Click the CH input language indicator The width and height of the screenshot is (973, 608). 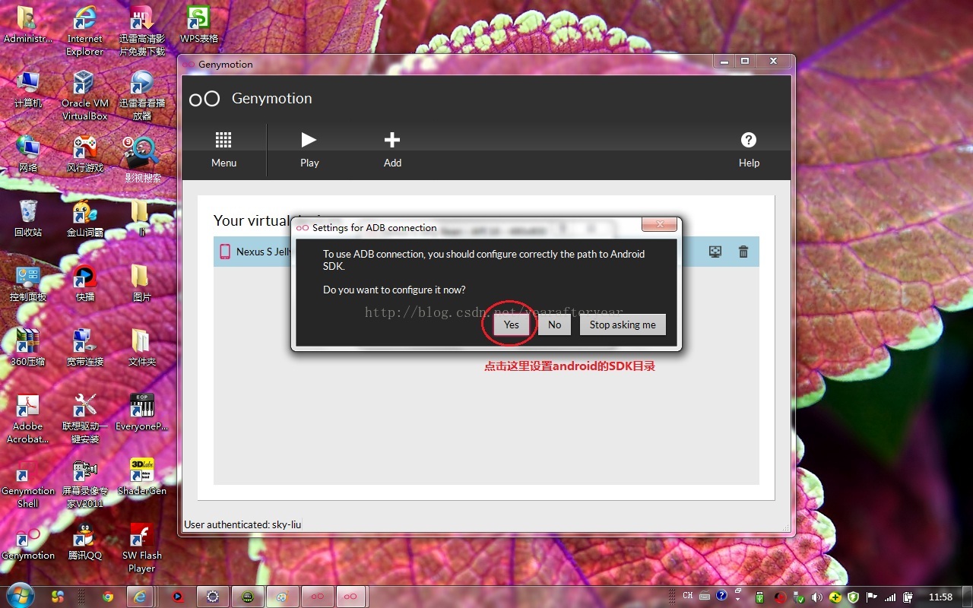[688, 596]
